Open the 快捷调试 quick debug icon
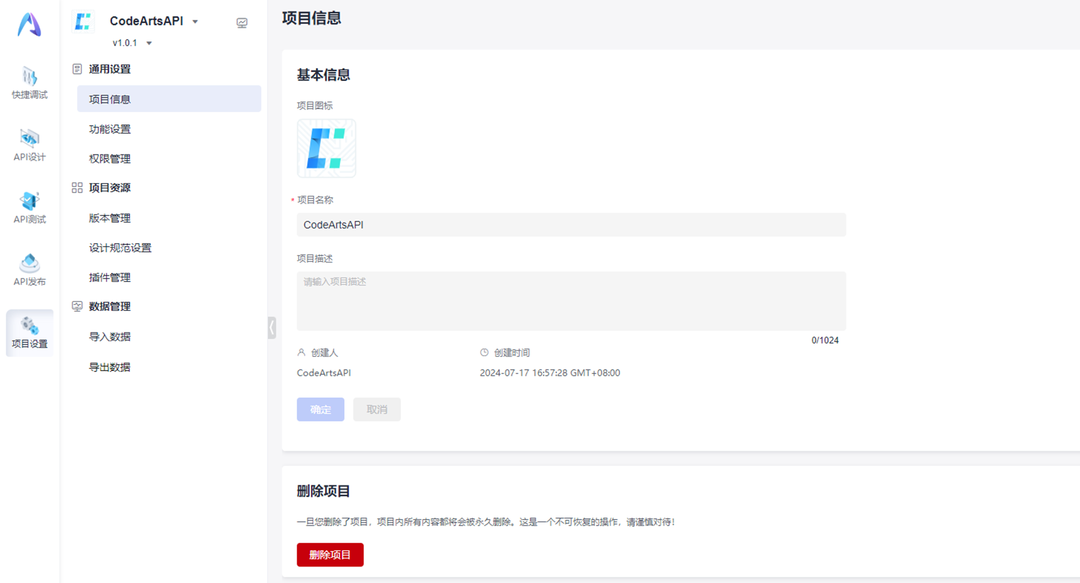The width and height of the screenshot is (1080, 583). [x=29, y=83]
